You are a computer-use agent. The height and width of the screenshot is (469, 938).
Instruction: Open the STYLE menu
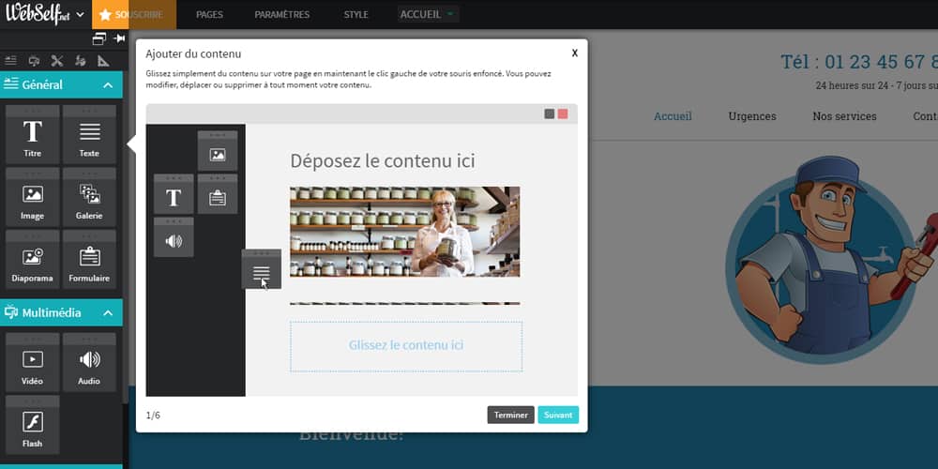point(356,14)
